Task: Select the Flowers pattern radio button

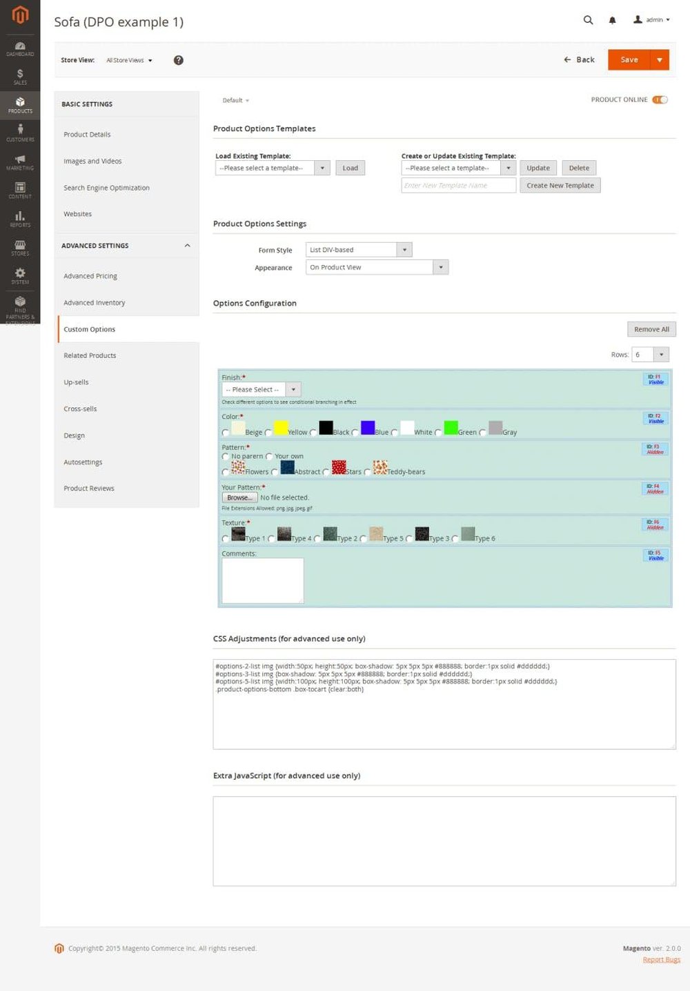Action: tap(225, 472)
